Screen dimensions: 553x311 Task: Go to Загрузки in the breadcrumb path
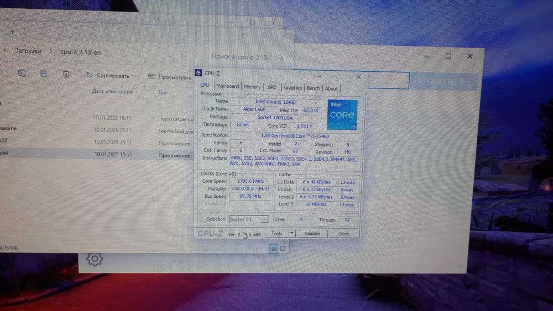[x=28, y=51]
